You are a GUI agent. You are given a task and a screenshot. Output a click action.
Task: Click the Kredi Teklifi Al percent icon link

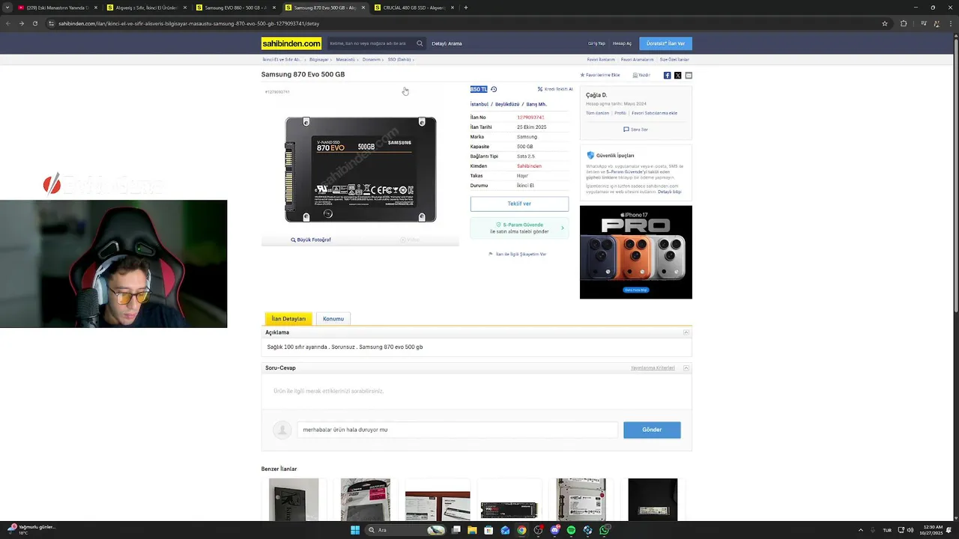555,89
